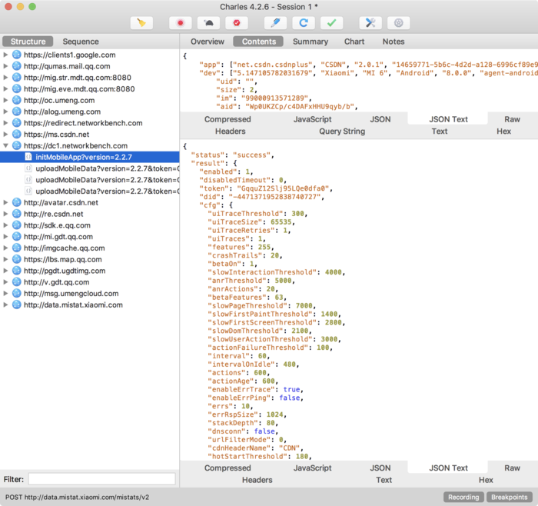
Task: Open the Summary tab
Action: coord(311,42)
